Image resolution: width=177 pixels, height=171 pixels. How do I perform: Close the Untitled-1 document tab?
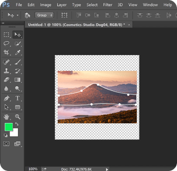[129, 25]
